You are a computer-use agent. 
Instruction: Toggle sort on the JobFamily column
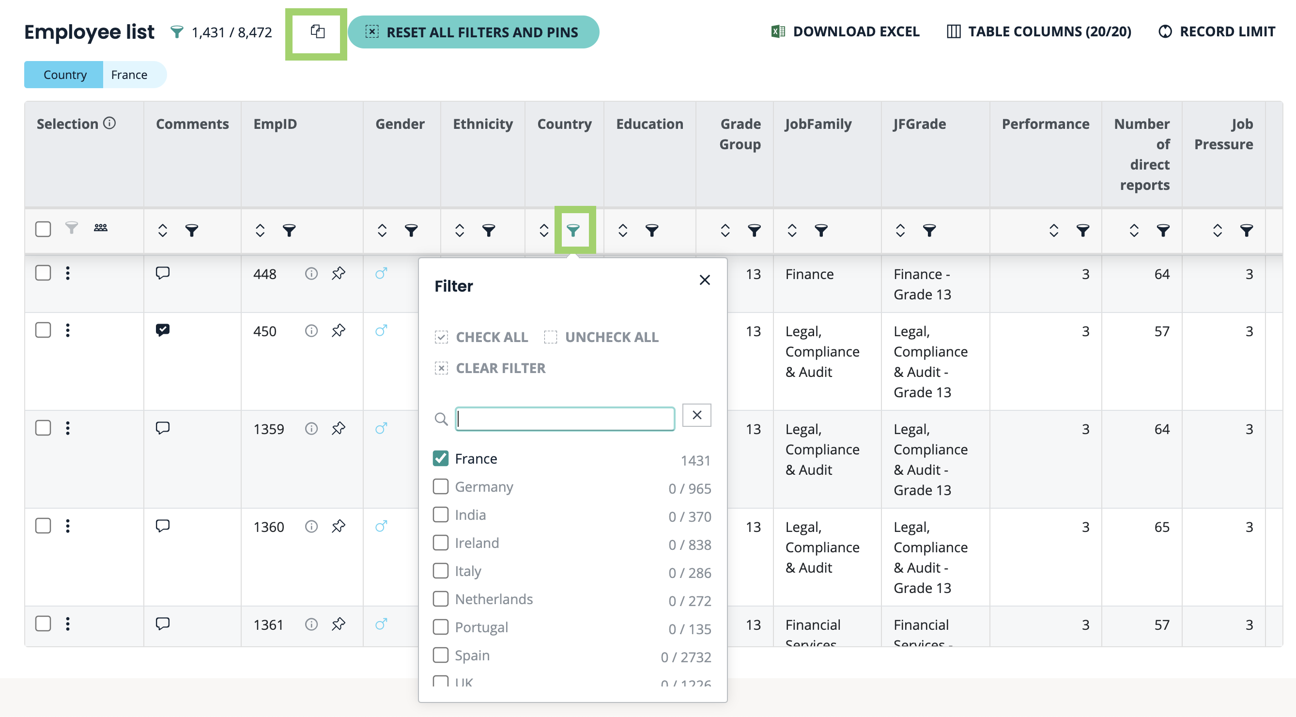(x=792, y=231)
